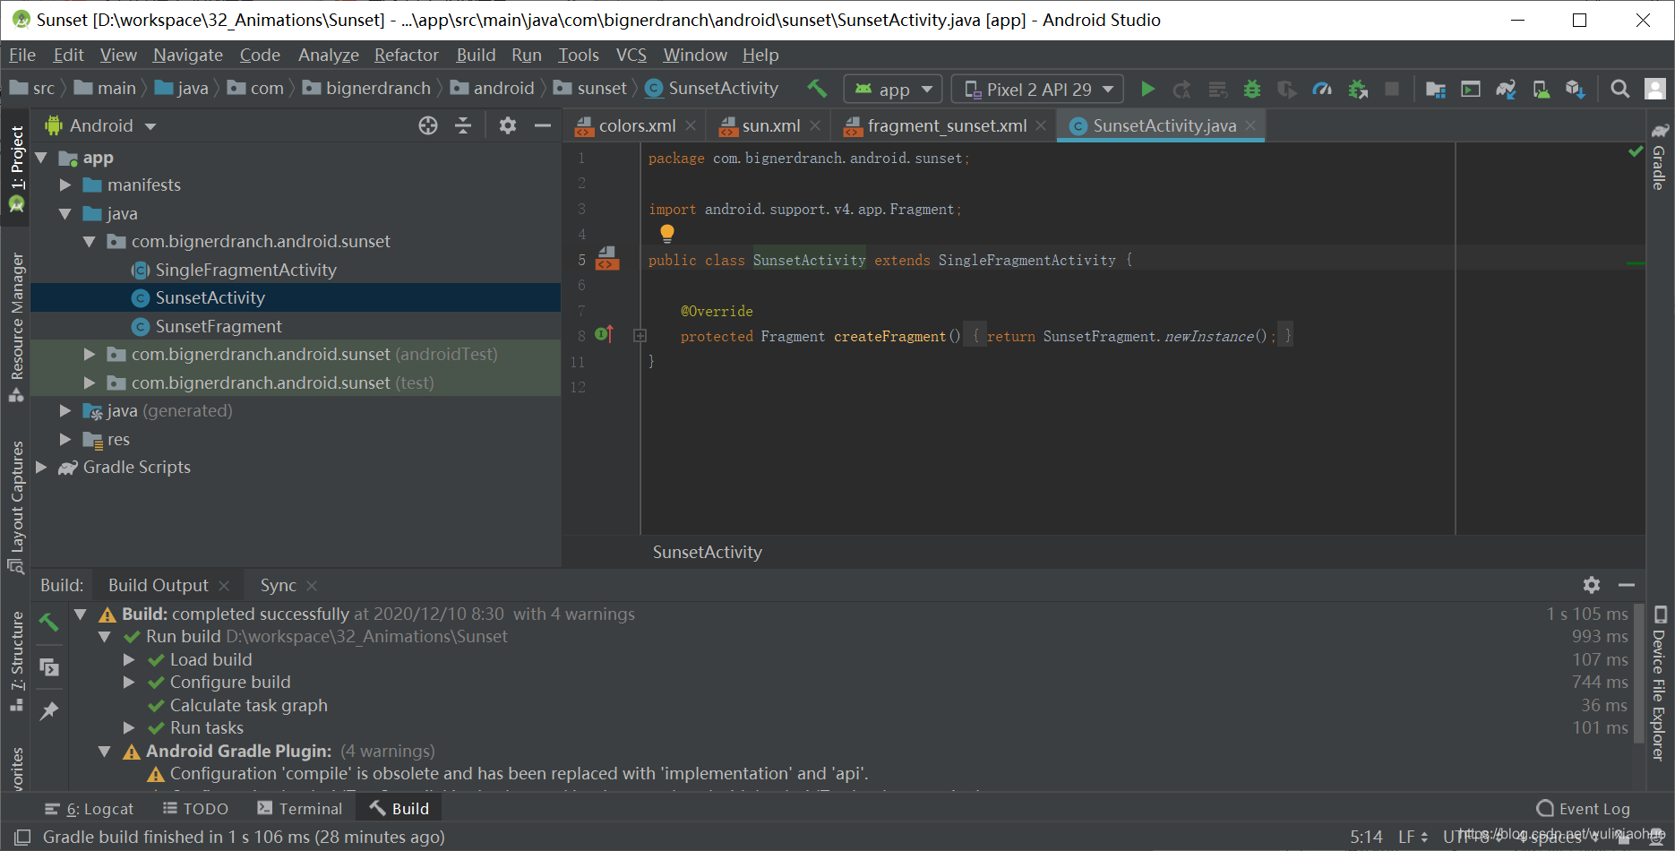The image size is (1675, 851).
Task: Debug the app with the bug icon
Action: pyautogui.click(x=1252, y=89)
